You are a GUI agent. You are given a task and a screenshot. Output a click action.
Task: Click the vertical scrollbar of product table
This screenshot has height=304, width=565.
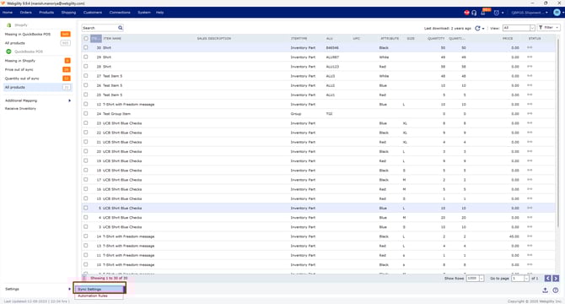pyautogui.click(x=557, y=133)
